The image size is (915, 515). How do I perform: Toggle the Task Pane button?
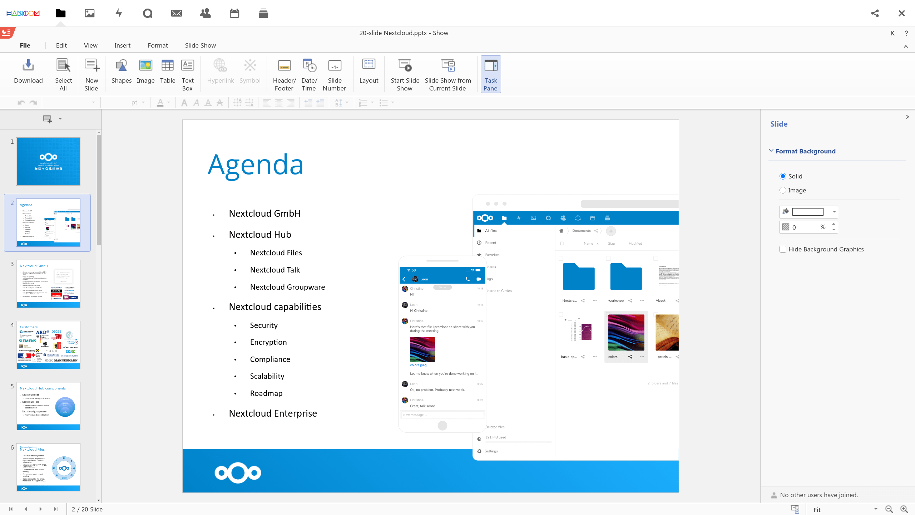491,74
